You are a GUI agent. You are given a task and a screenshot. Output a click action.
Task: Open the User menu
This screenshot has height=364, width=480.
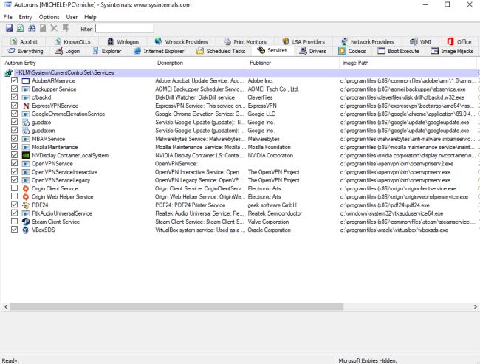72,17
